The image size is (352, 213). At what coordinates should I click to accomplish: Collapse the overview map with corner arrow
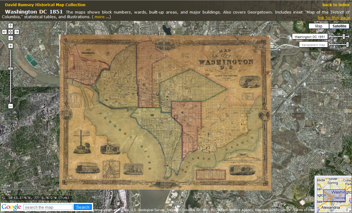pos(350,211)
